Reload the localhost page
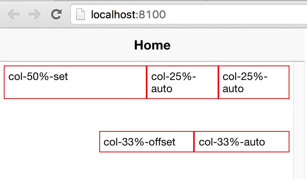 tap(57, 14)
